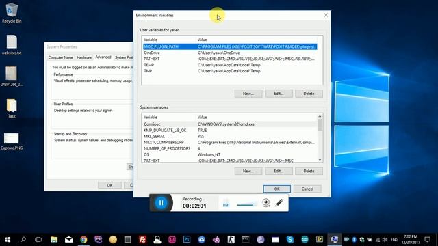Select OS system variable row
The height and width of the screenshot is (246, 438).
point(230,154)
